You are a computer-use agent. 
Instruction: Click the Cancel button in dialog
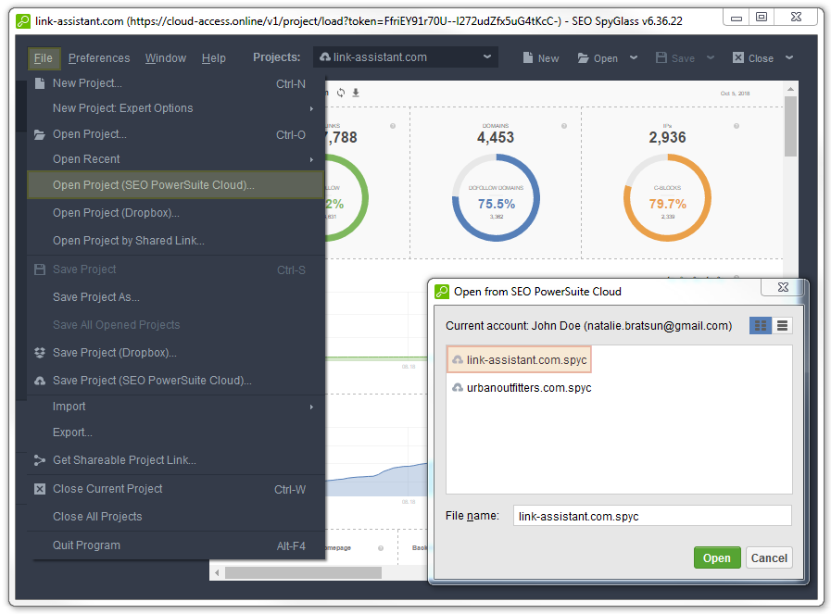[769, 558]
